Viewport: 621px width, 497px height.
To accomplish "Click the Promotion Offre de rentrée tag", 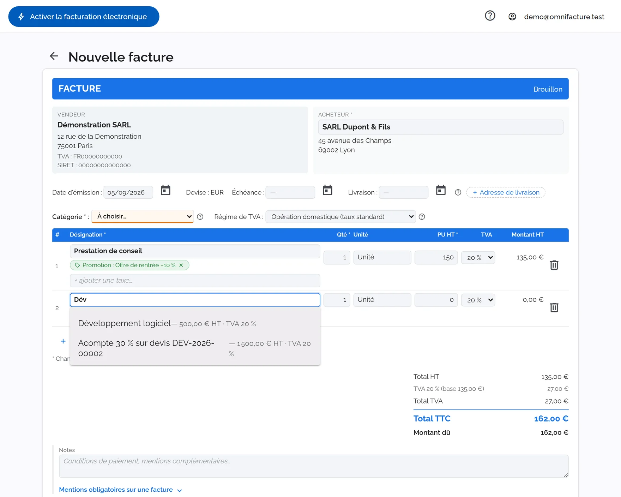I will click(x=129, y=265).
